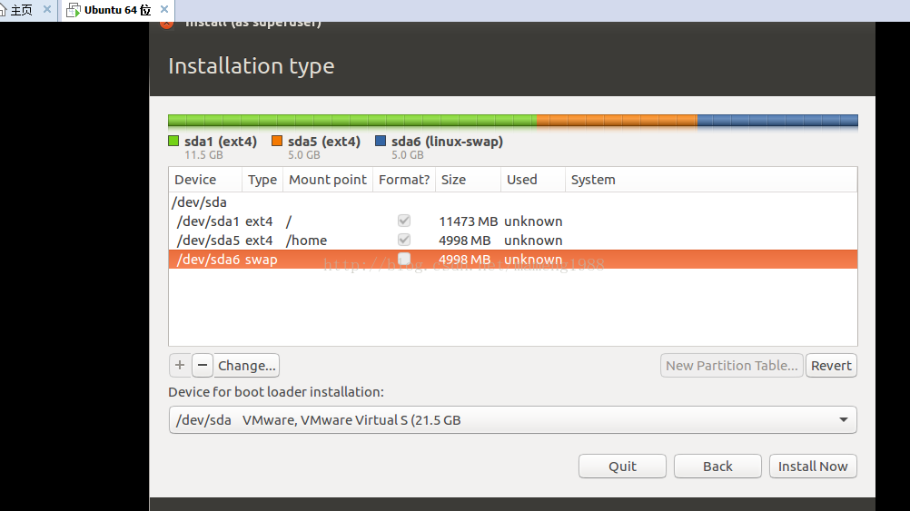Select the /dev/sda disk row
The image size is (910, 511).
[512, 202]
